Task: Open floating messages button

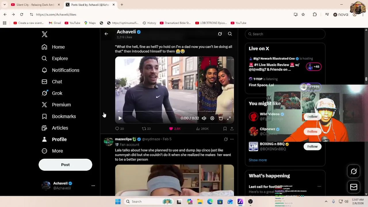Action: [354, 187]
